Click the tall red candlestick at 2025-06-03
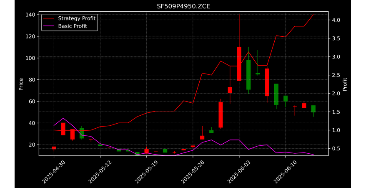Screen dimensions: 366x188 click(239, 64)
